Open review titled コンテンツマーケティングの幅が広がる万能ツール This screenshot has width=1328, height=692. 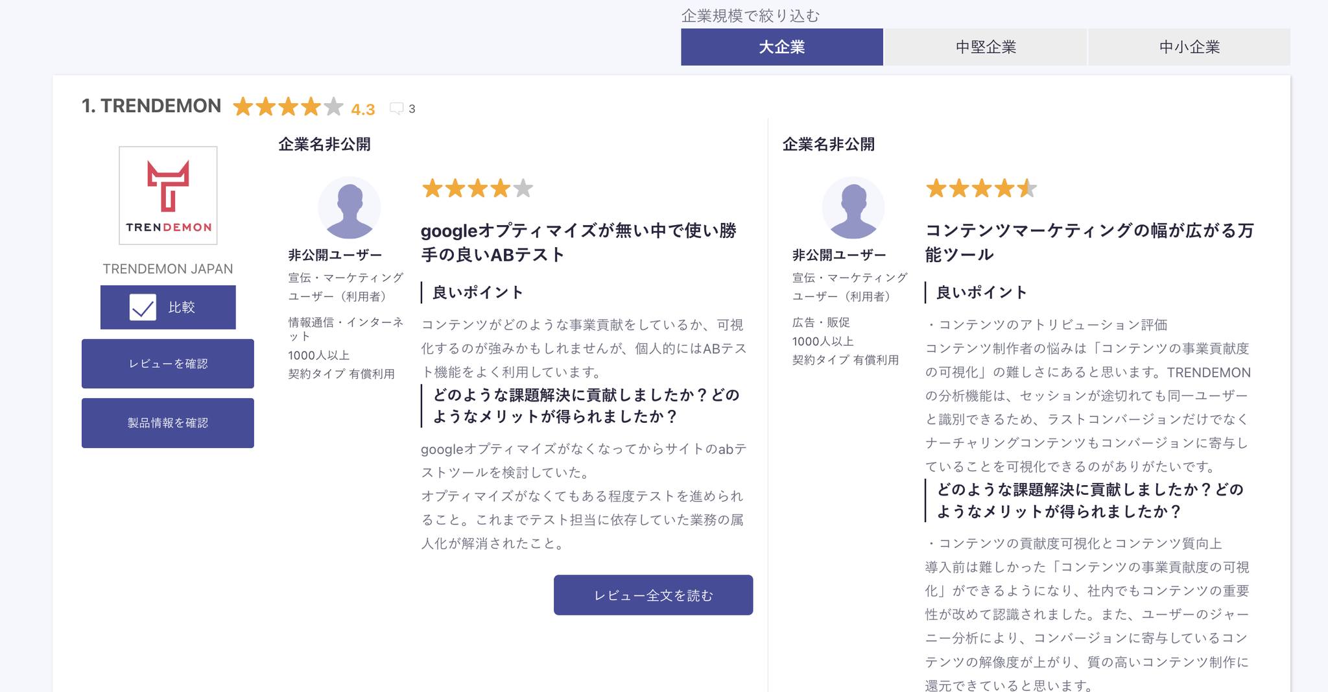(x=1089, y=243)
